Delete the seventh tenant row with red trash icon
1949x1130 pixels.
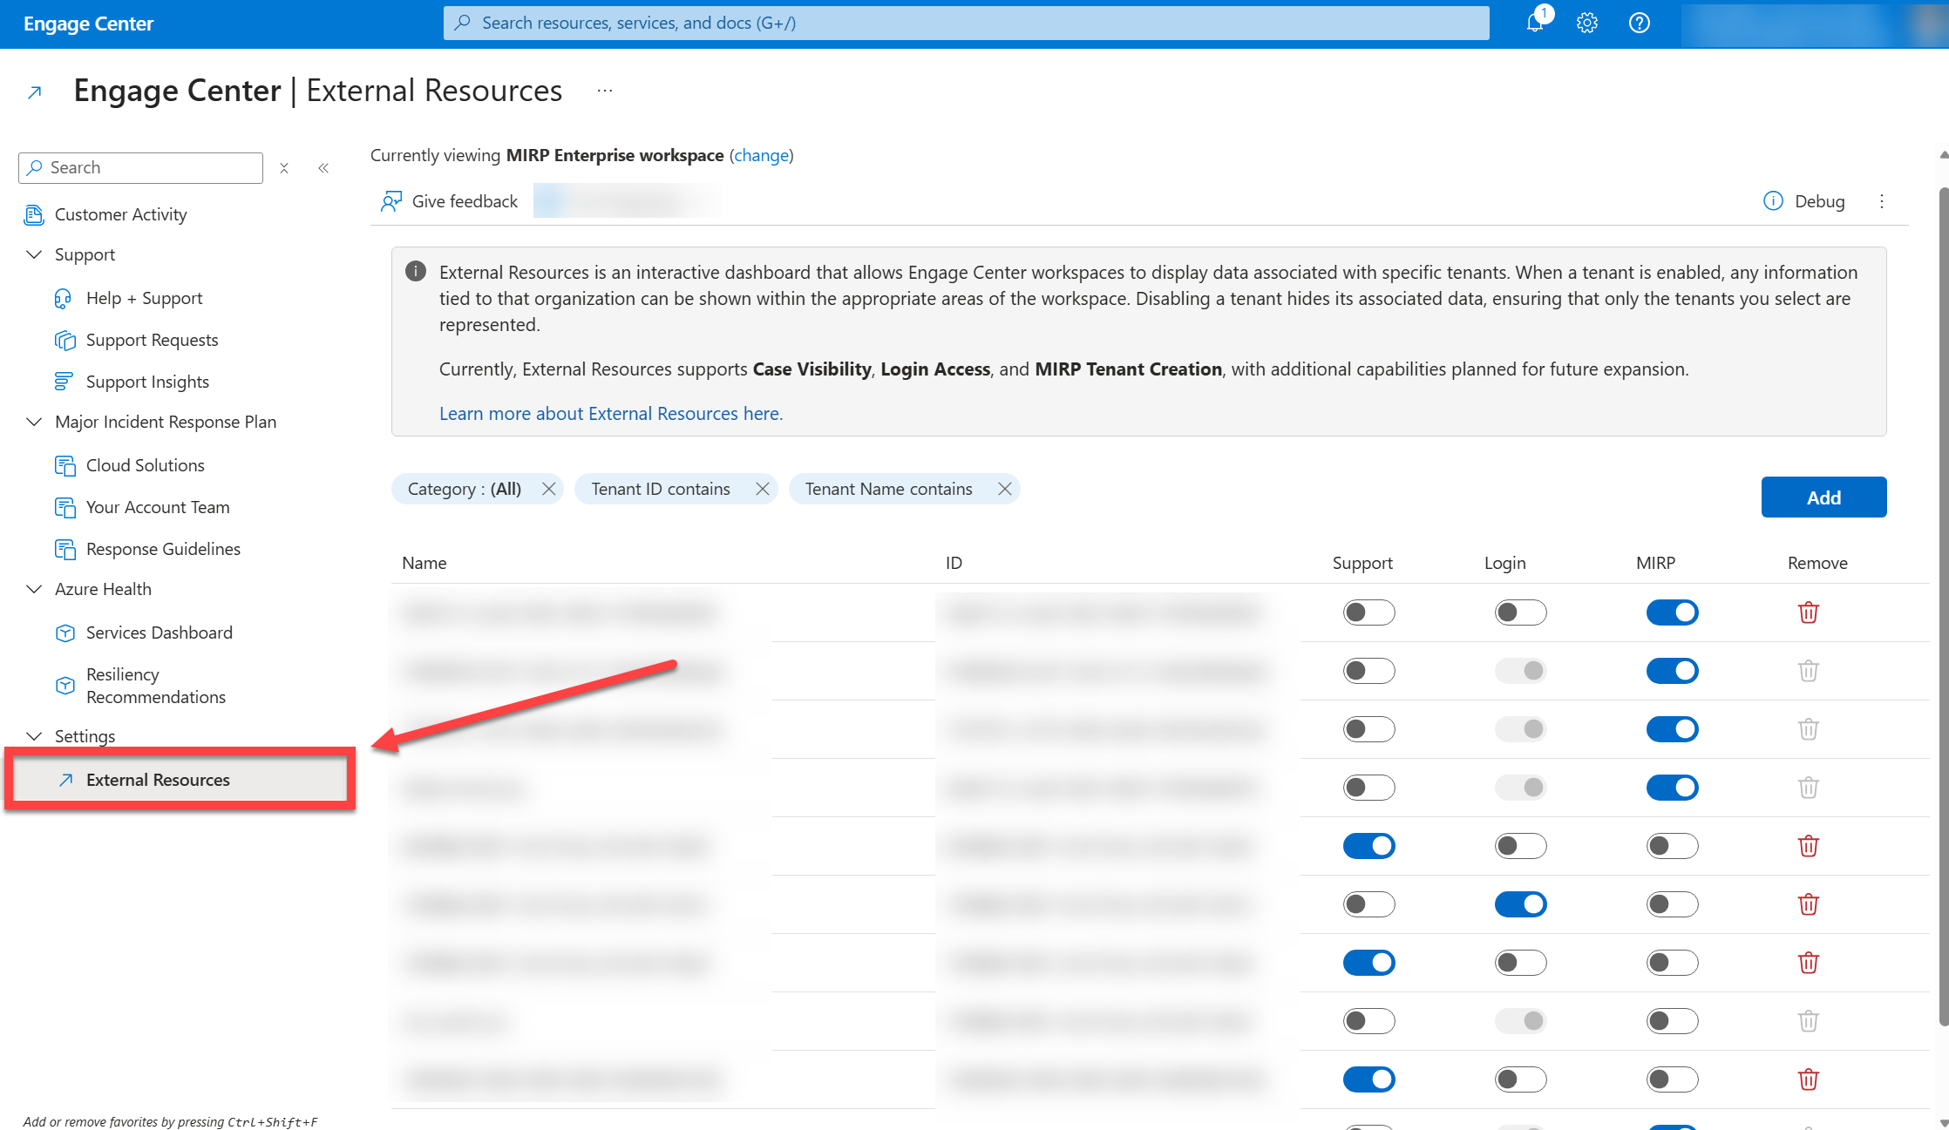[x=1809, y=963]
